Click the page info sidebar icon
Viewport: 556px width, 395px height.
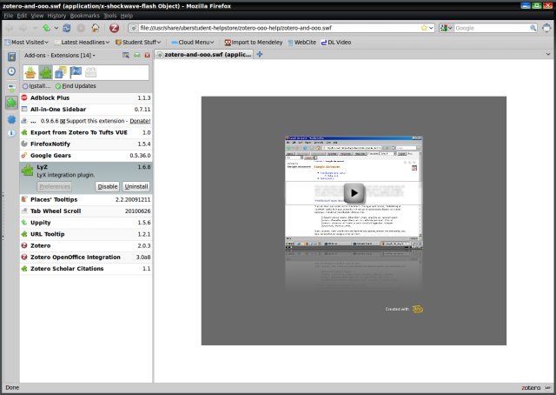[x=11, y=134]
